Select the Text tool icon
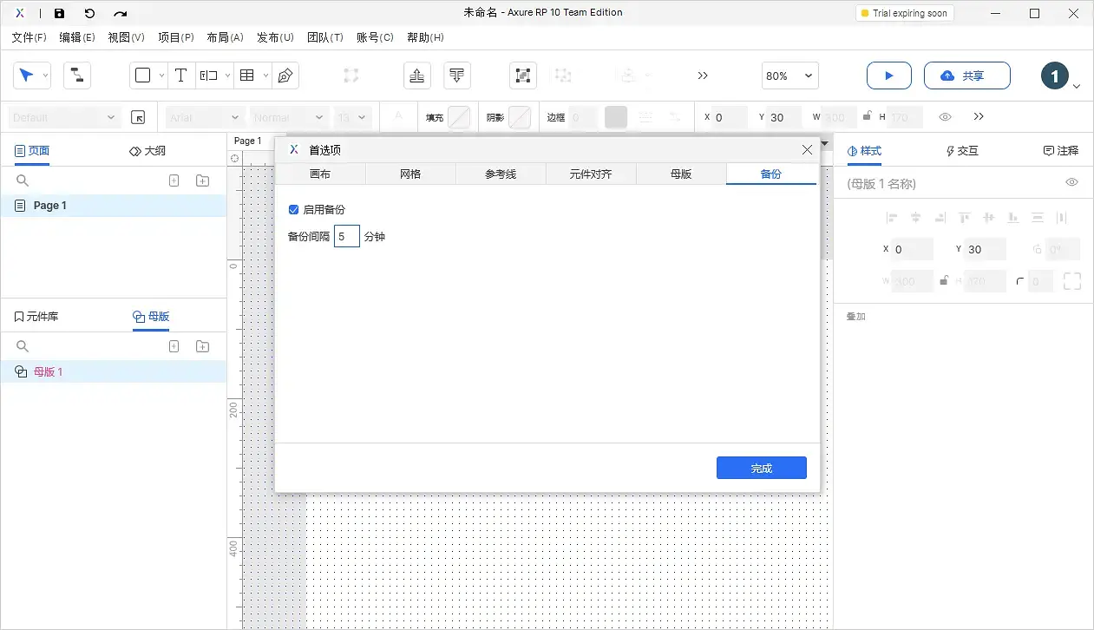Screen dimensions: 1094x630 pyautogui.click(x=180, y=75)
